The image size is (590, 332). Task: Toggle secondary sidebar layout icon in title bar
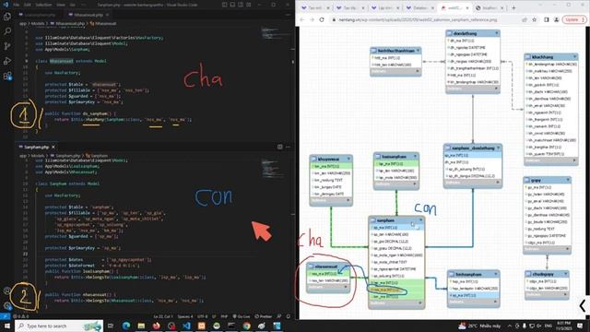pyautogui.click(x=241, y=5)
